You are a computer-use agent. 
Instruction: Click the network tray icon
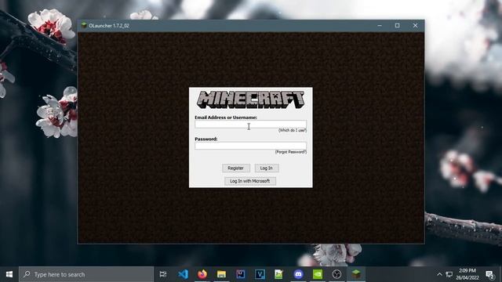pos(449,274)
